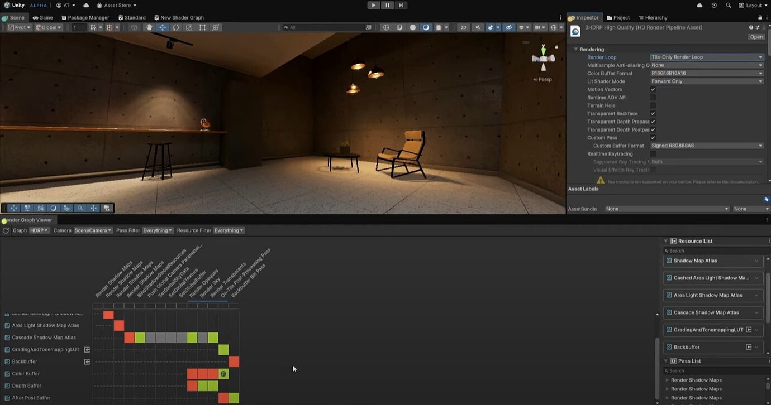Disable the Motion Vectors checkbox
This screenshot has width=771, height=405.
[653, 89]
